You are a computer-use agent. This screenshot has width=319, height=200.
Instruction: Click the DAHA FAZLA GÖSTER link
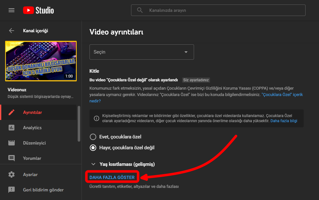(x=112, y=177)
